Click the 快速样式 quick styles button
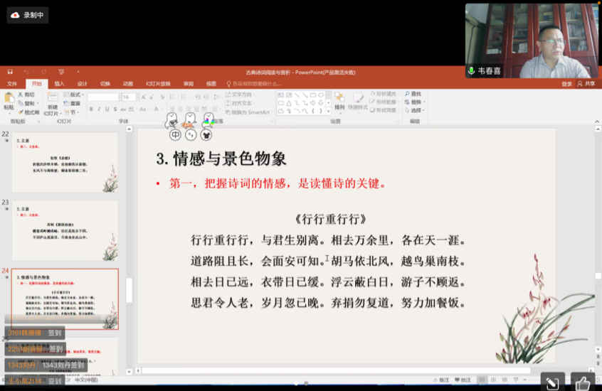 coord(358,102)
